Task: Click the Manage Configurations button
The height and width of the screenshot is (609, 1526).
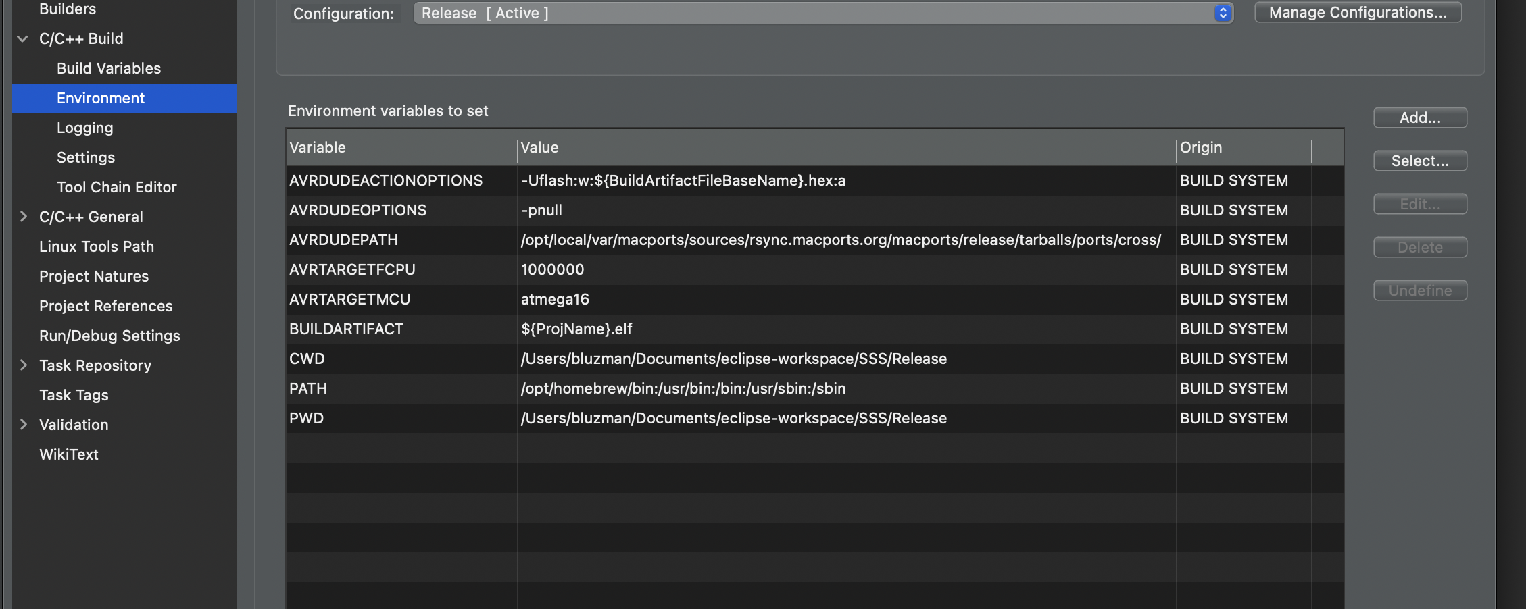Action: click(x=1357, y=11)
